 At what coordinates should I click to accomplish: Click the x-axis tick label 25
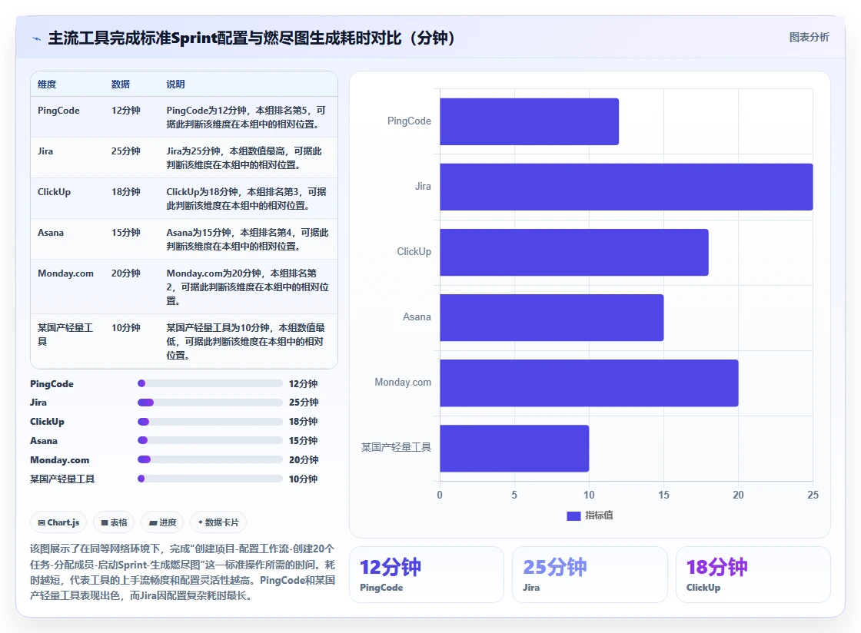(813, 495)
